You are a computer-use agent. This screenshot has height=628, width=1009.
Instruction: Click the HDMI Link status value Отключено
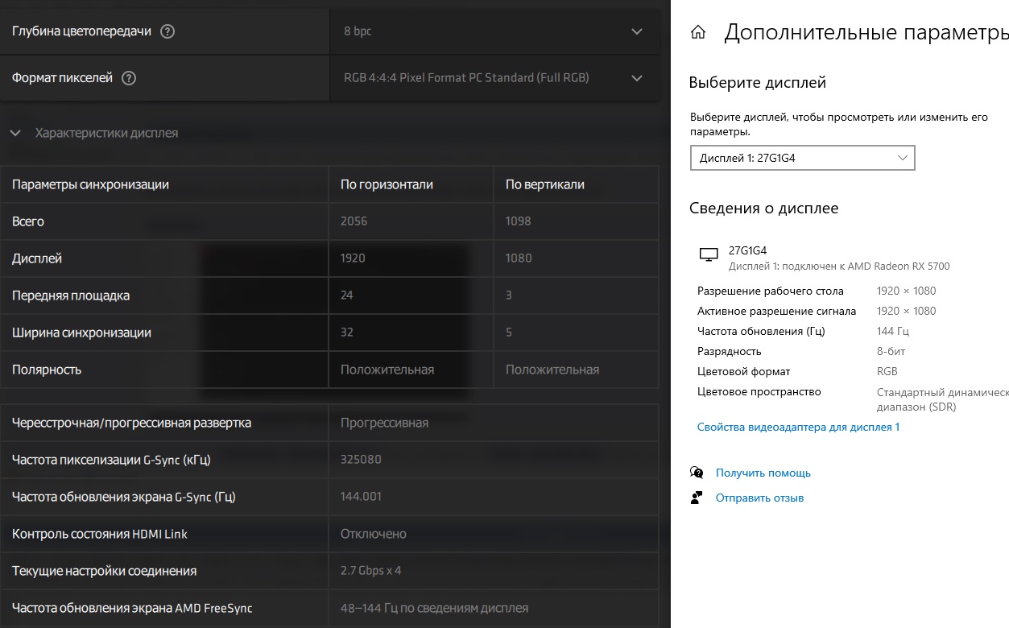tap(373, 534)
